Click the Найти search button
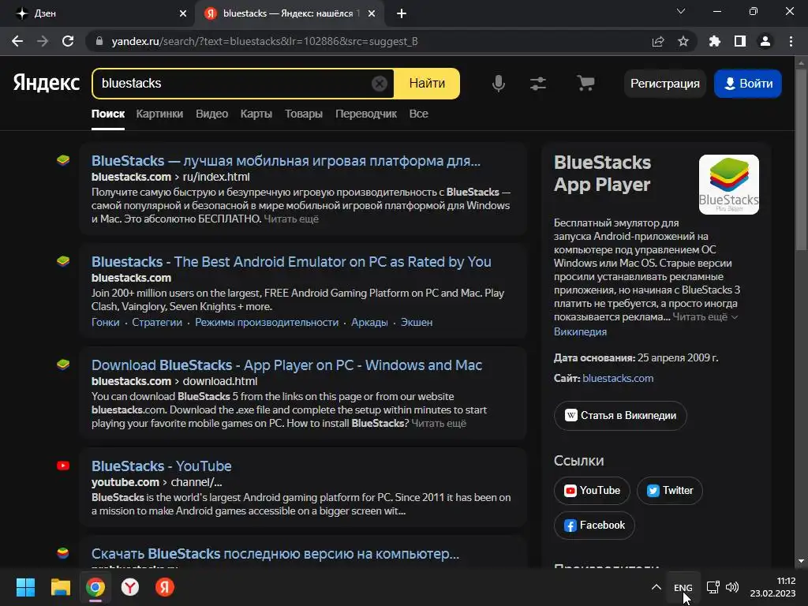Viewport: 808px width, 606px height. [427, 84]
